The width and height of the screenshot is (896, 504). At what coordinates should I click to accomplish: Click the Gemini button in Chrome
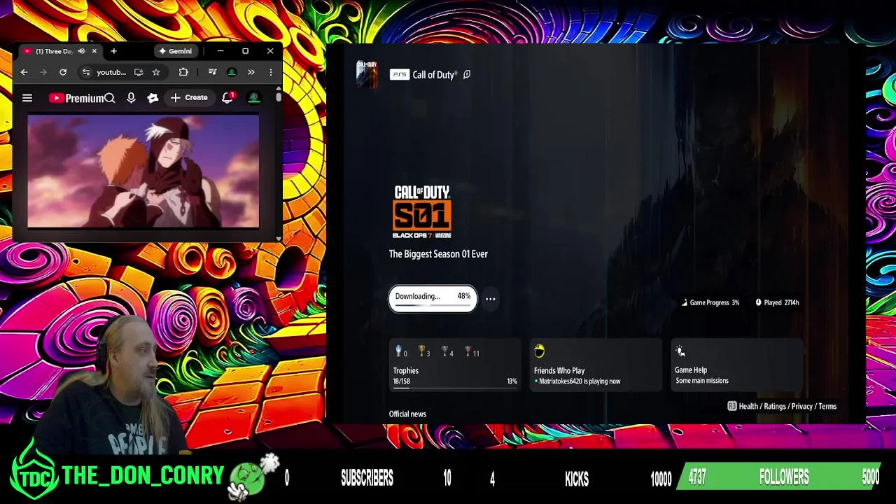point(175,51)
